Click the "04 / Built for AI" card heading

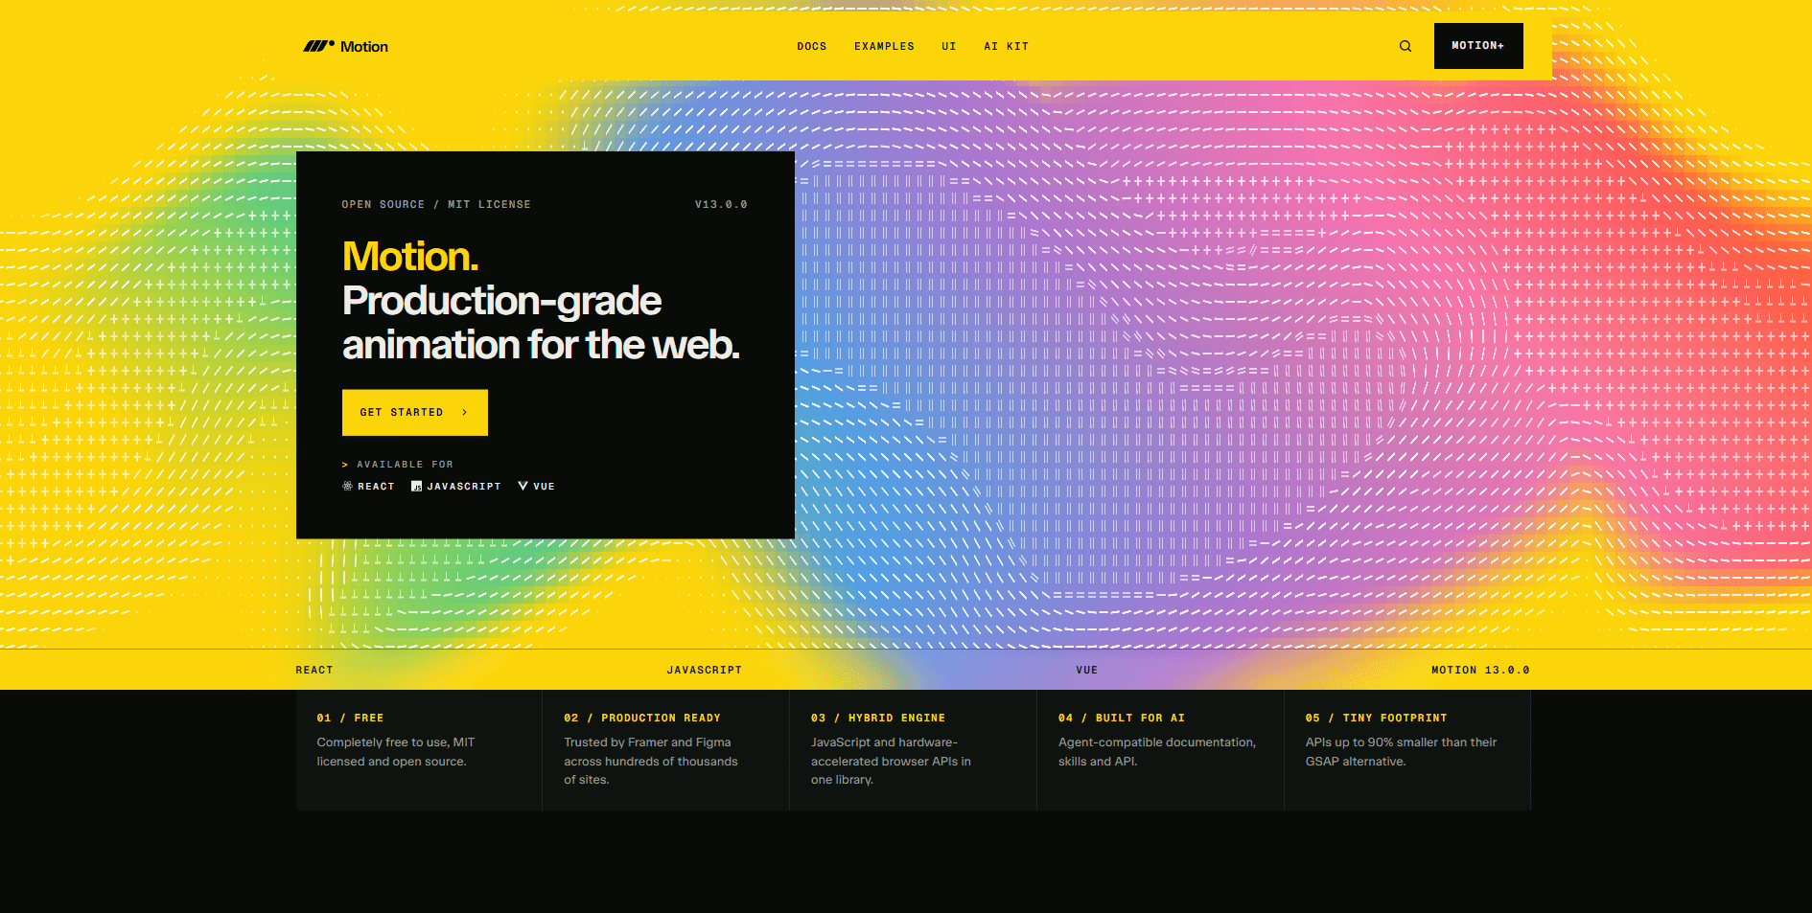pyautogui.click(x=1122, y=718)
